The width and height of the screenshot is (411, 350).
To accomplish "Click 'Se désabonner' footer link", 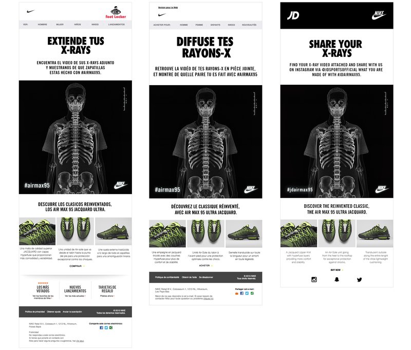I will (206, 277).
